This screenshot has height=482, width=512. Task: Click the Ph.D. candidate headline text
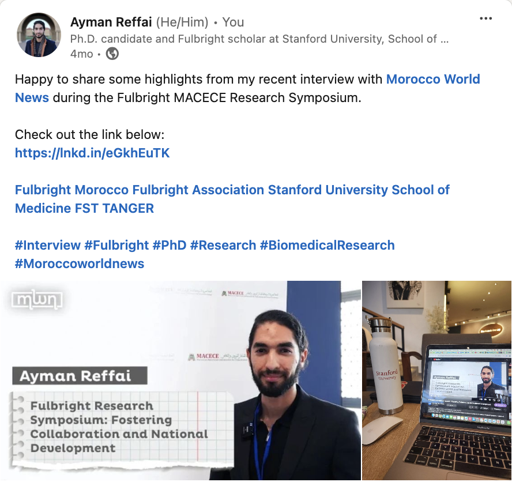(259, 39)
